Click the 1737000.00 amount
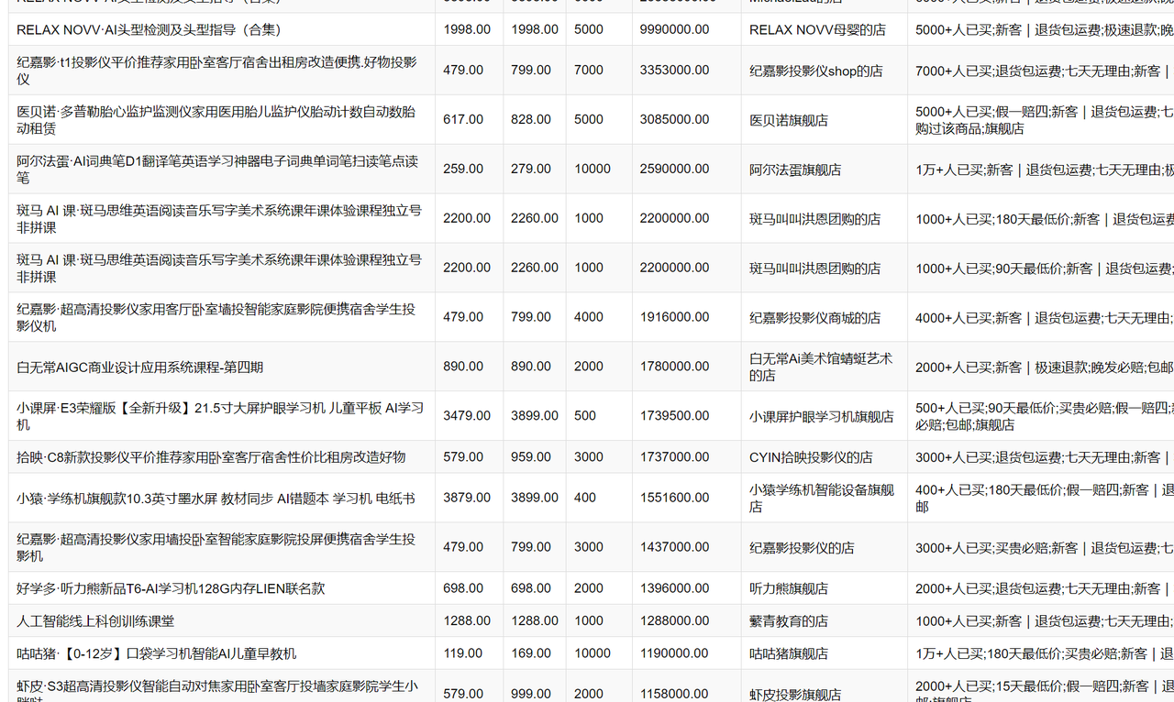The image size is (1174, 702). pos(674,456)
